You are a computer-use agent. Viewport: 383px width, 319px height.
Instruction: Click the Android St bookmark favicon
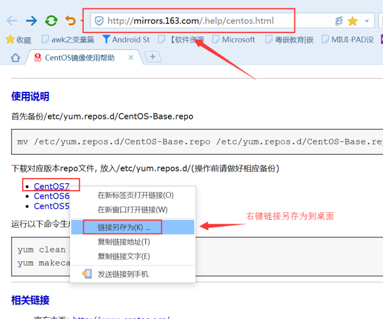point(107,39)
